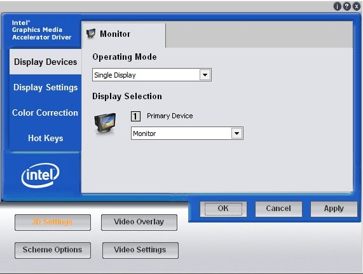Expand the Primary Device dropdown arrow

(x=236, y=134)
